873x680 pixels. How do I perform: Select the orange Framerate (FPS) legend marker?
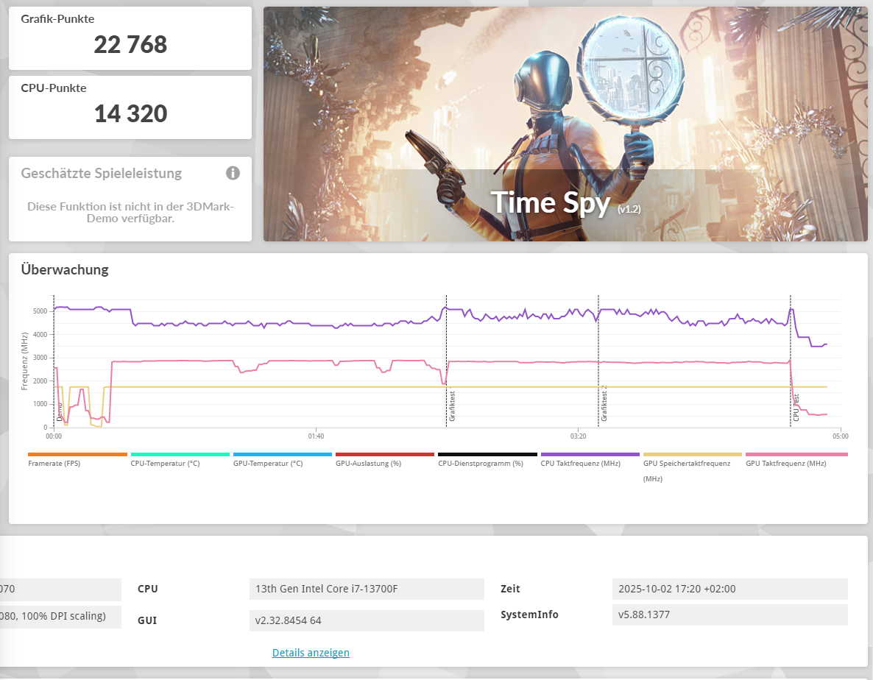(77, 453)
